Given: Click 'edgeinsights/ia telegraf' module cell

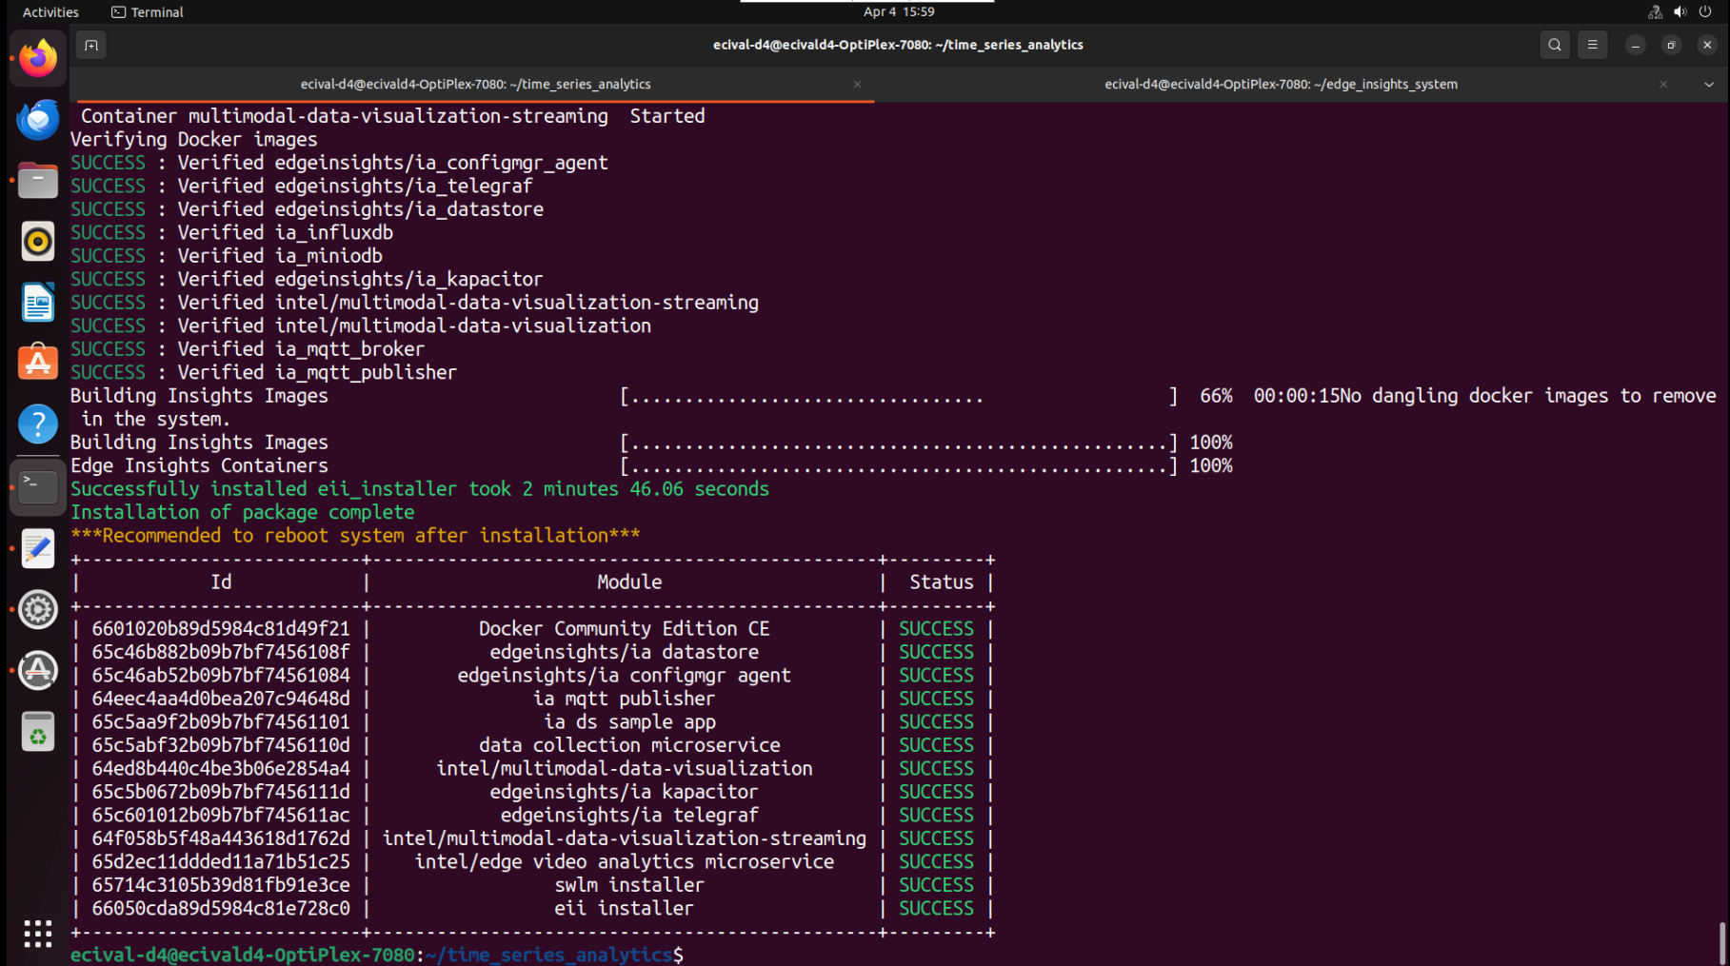Looking at the screenshot, I should pos(629,816).
